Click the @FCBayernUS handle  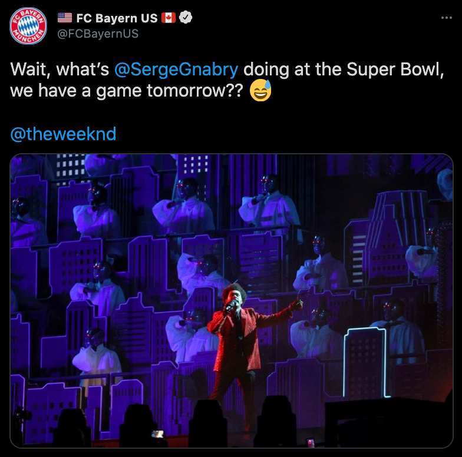[98, 34]
